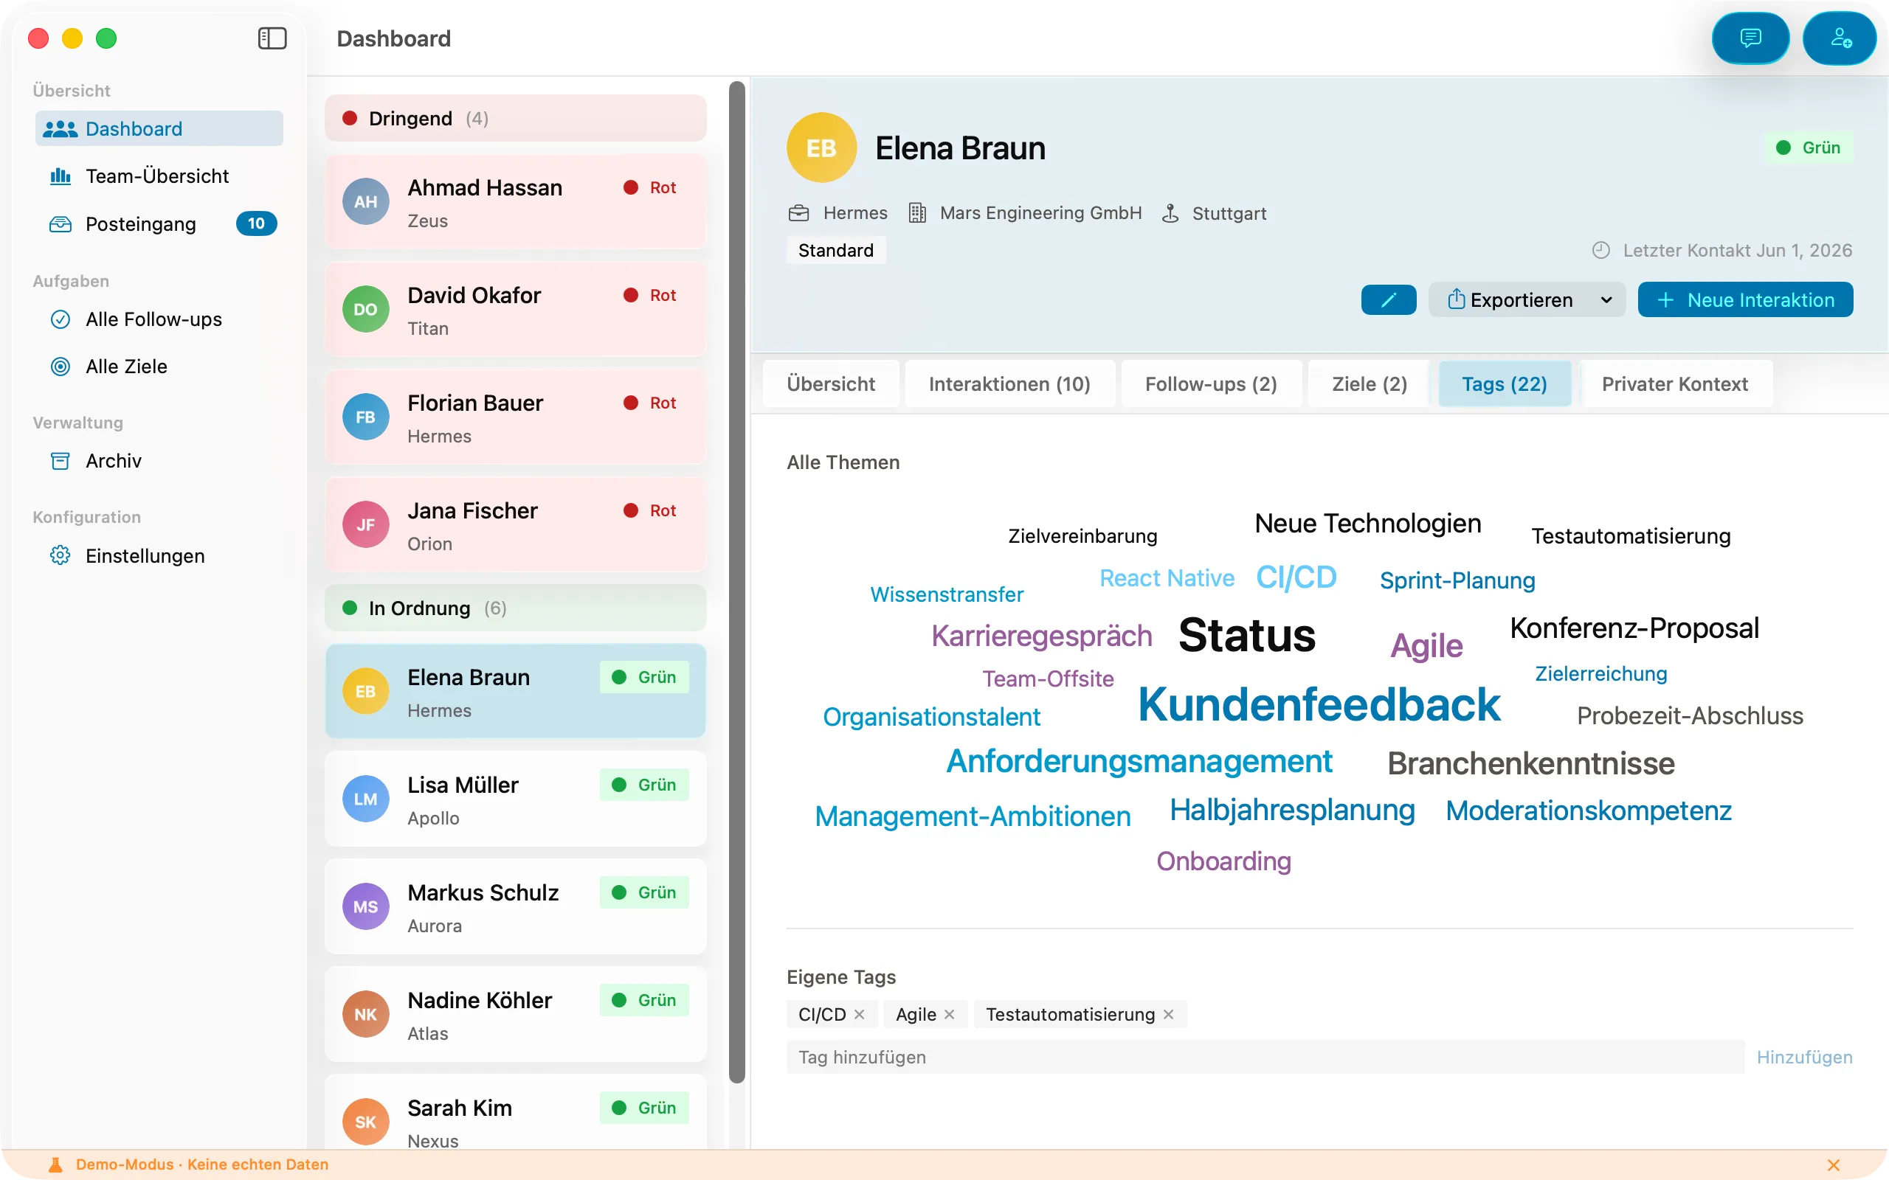Click the Alle Follow-ups checkmark icon

click(x=60, y=319)
